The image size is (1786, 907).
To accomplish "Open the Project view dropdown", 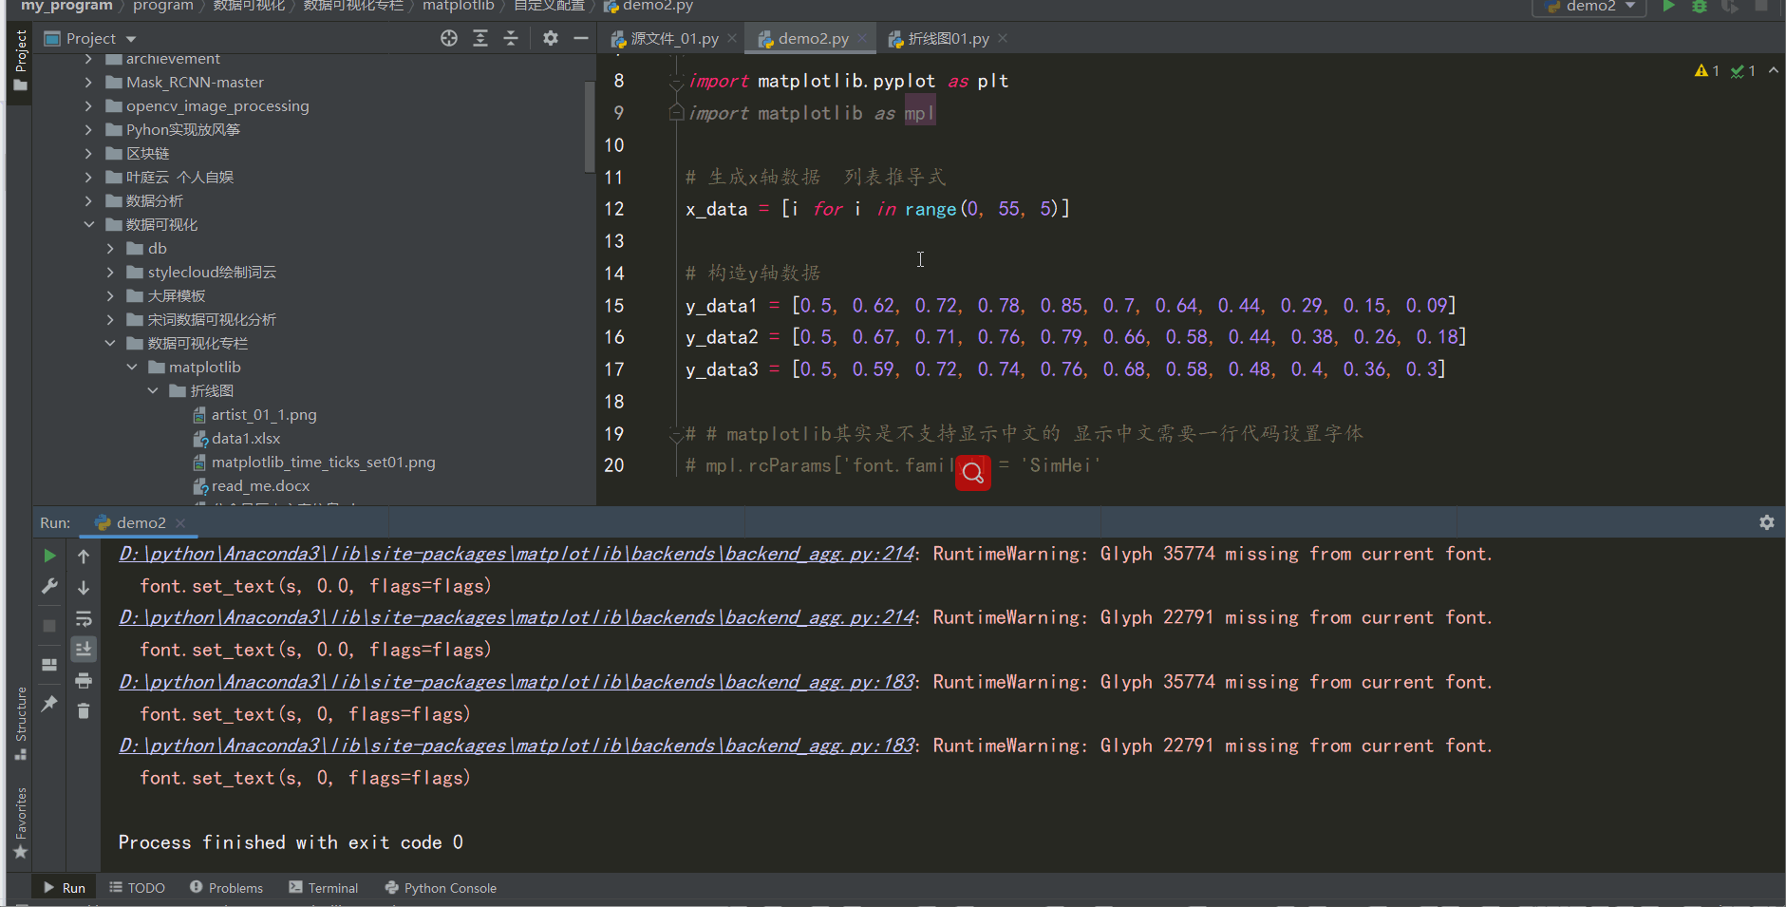I will pos(130,39).
